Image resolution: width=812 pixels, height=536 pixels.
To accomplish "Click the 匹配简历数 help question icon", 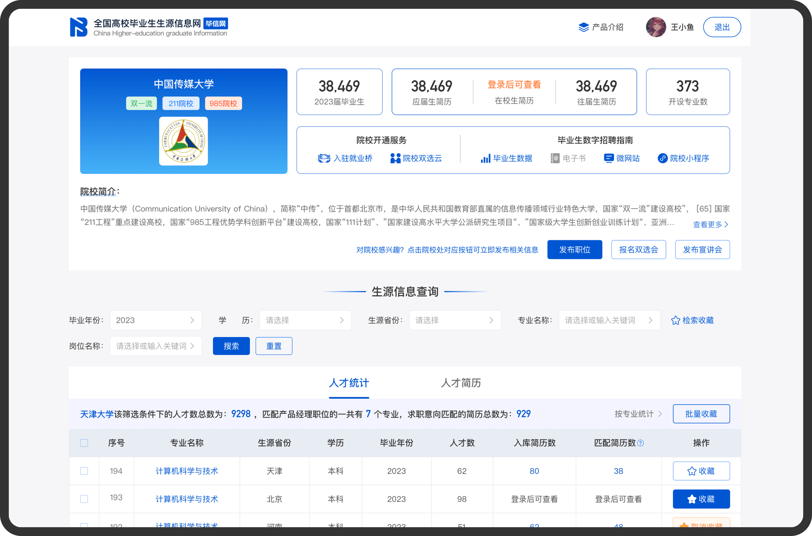I will point(640,443).
